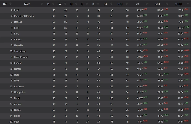Sort by draws using D column arrows
Viewport: 191px width, 124px height.
[76, 4]
